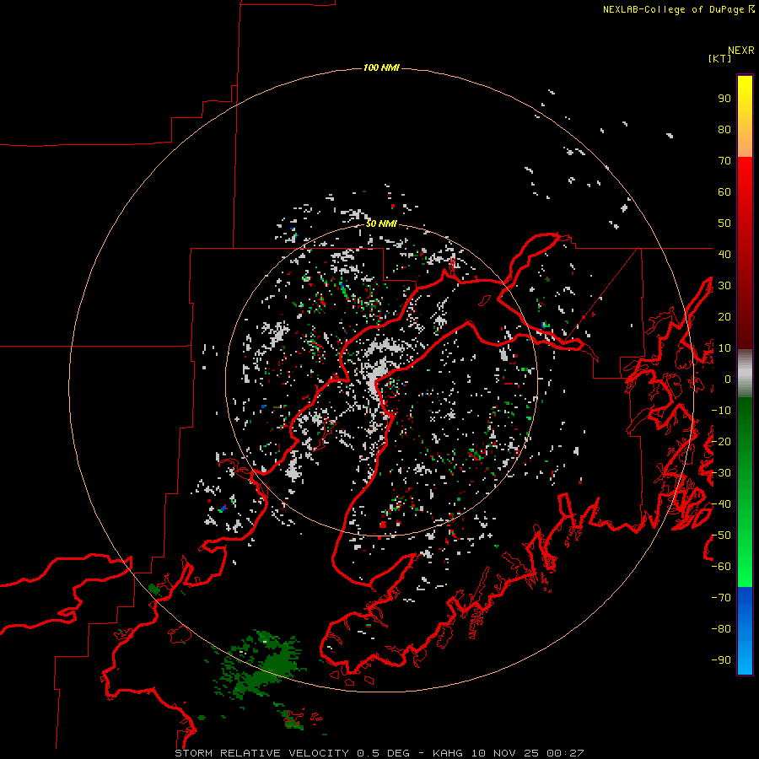Viewport: 759px width, 759px height.
Task: Click the 10 value on the velocity scale
Action: (724, 348)
